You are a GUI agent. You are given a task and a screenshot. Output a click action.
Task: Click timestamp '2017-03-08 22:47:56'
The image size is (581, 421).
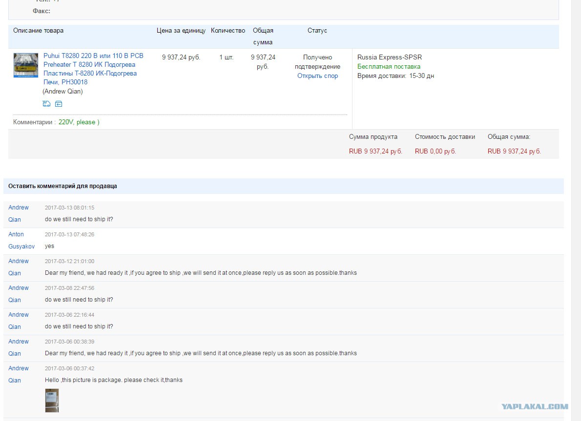click(70, 288)
